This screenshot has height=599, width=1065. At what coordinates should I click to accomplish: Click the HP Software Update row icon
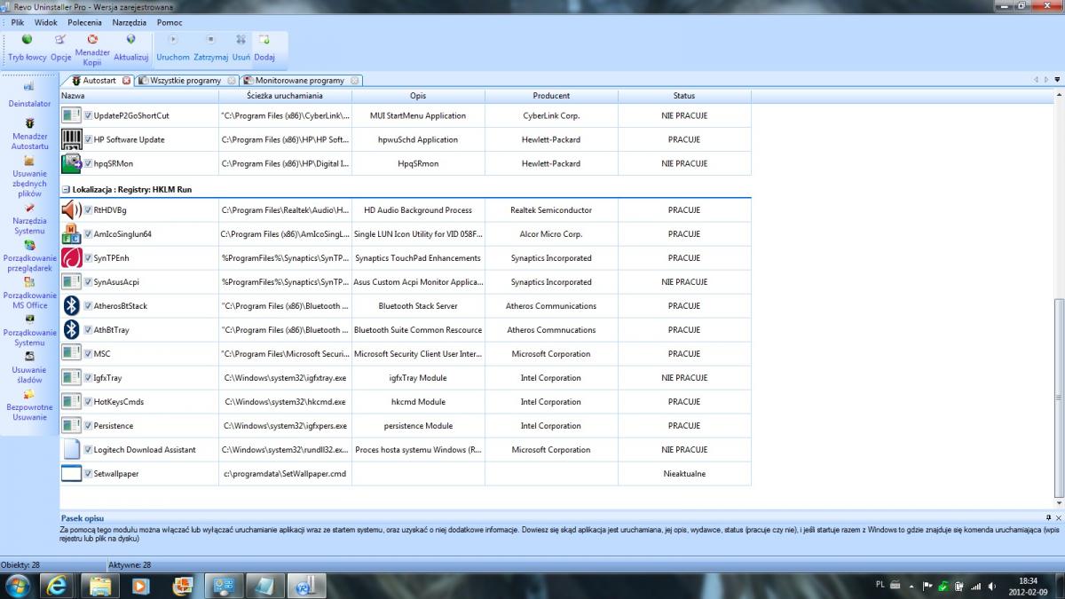coord(71,139)
